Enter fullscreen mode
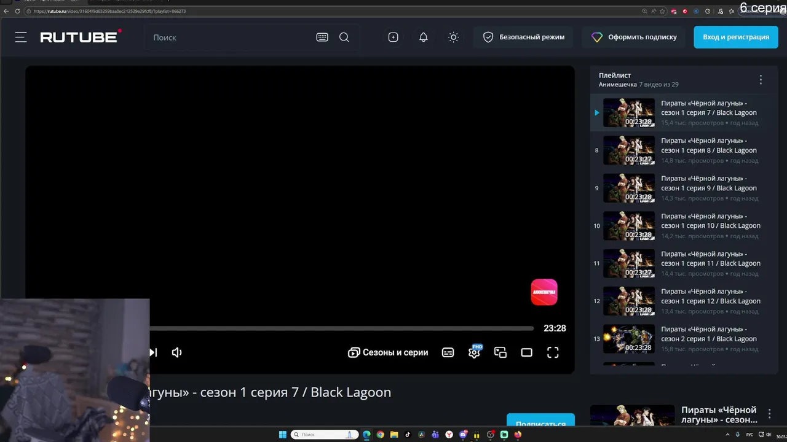The height and width of the screenshot is (442, 787). tap(553, 352)
